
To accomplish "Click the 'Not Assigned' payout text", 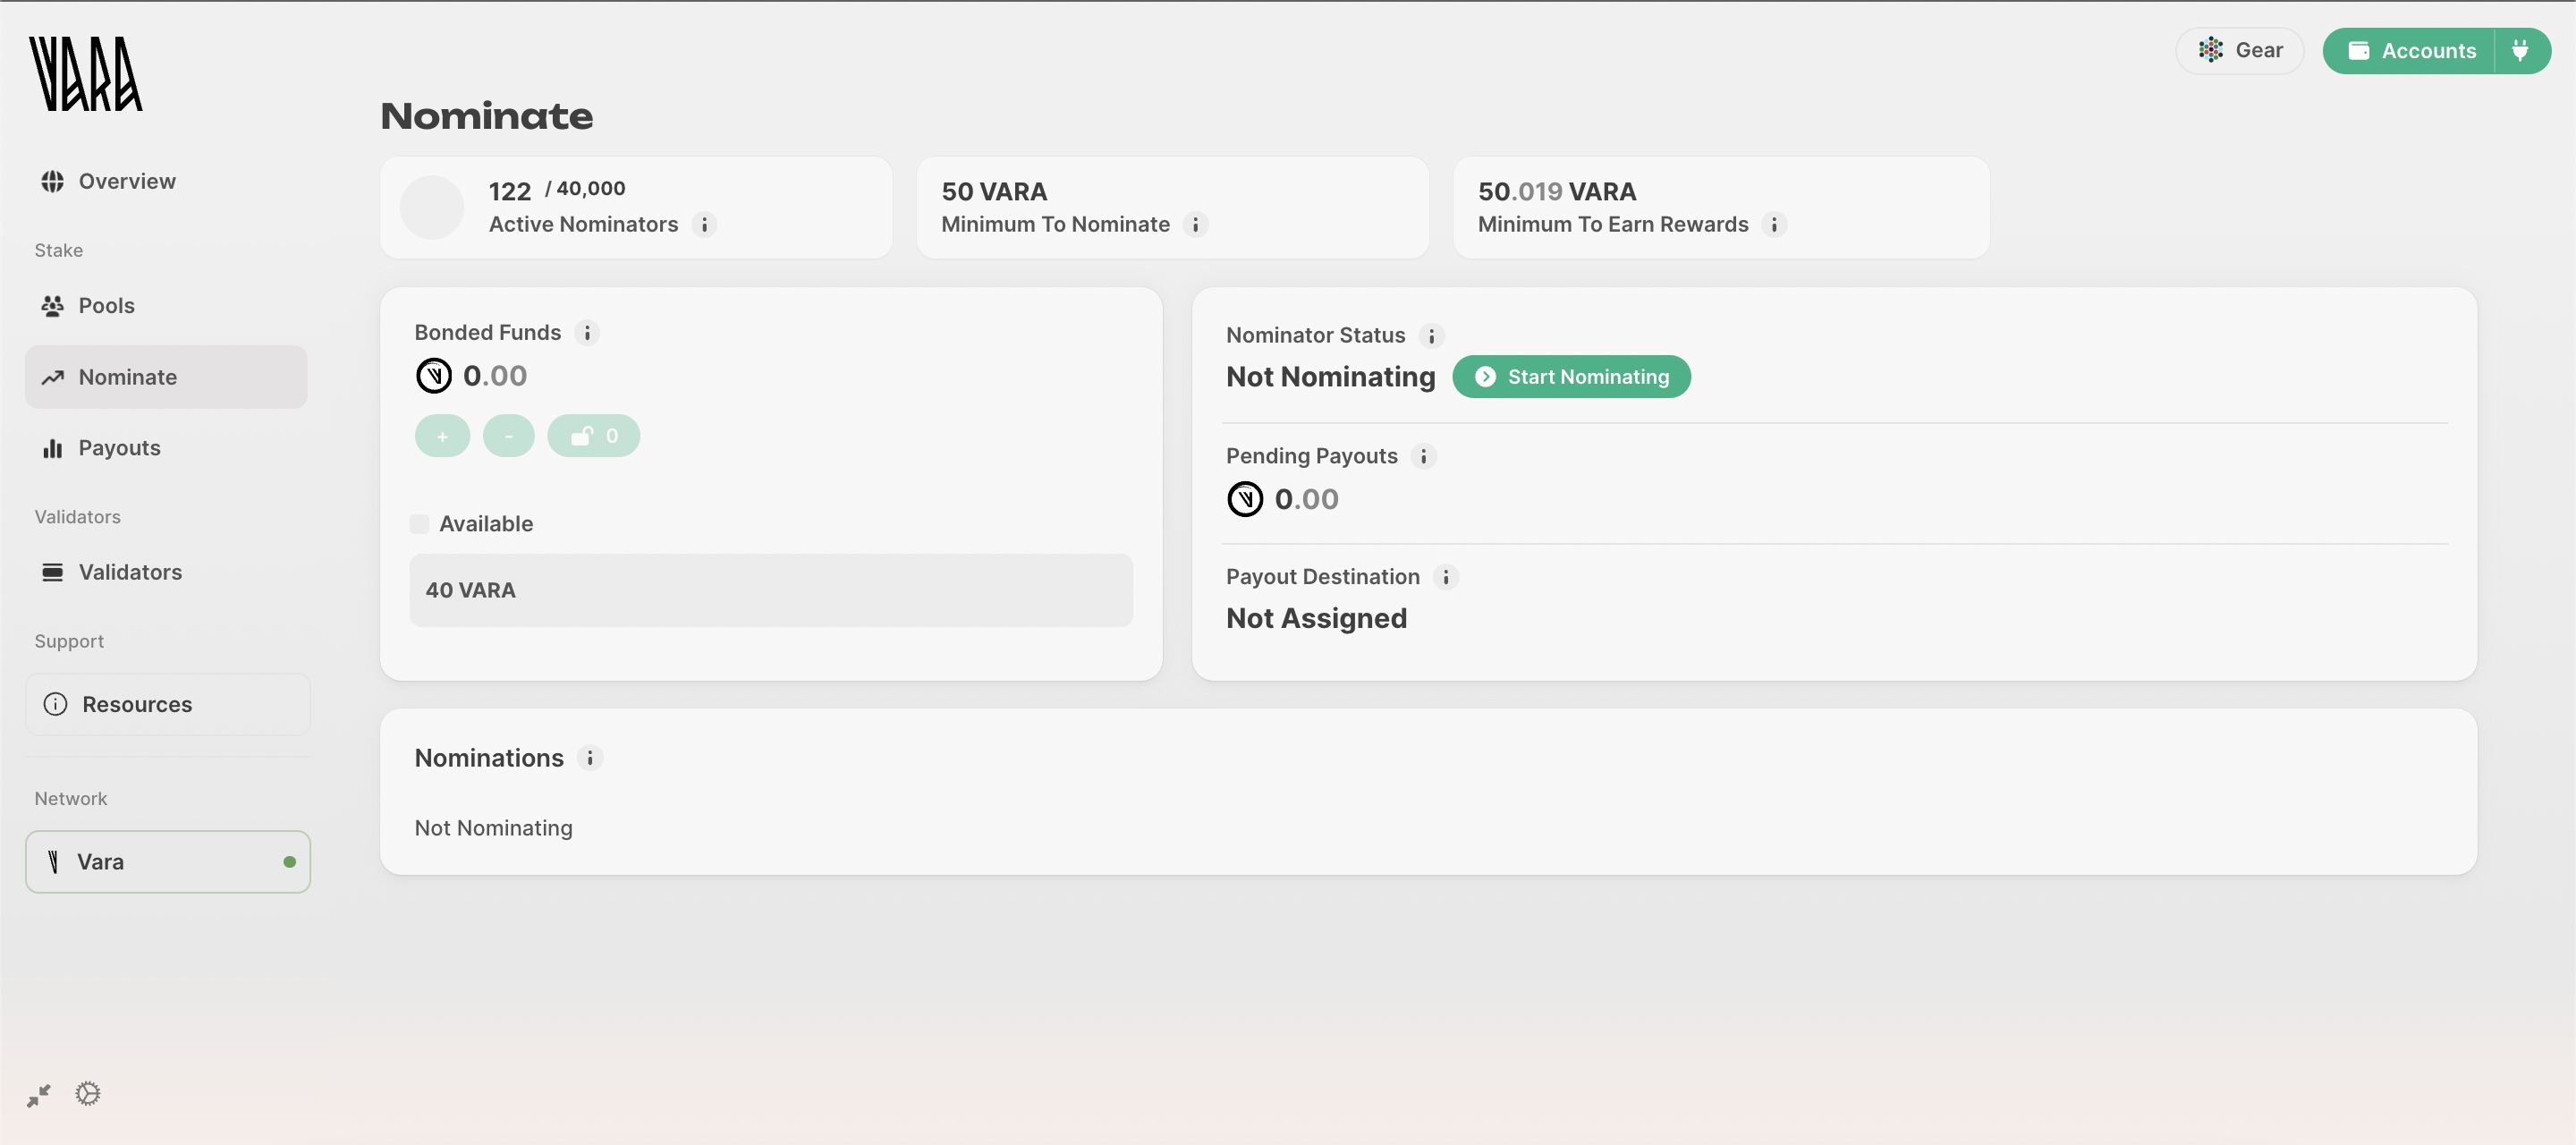I will (1317, 618).
